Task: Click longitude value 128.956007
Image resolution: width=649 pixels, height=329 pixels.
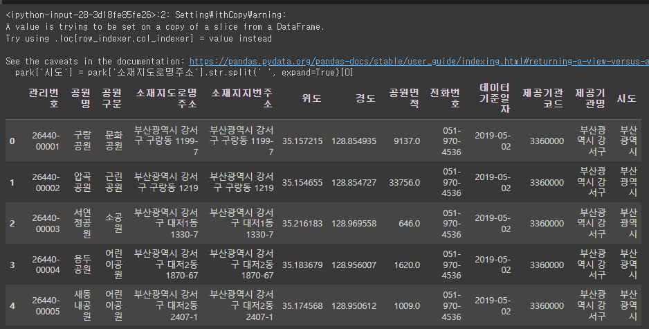Action: click(x=354, y=265)
